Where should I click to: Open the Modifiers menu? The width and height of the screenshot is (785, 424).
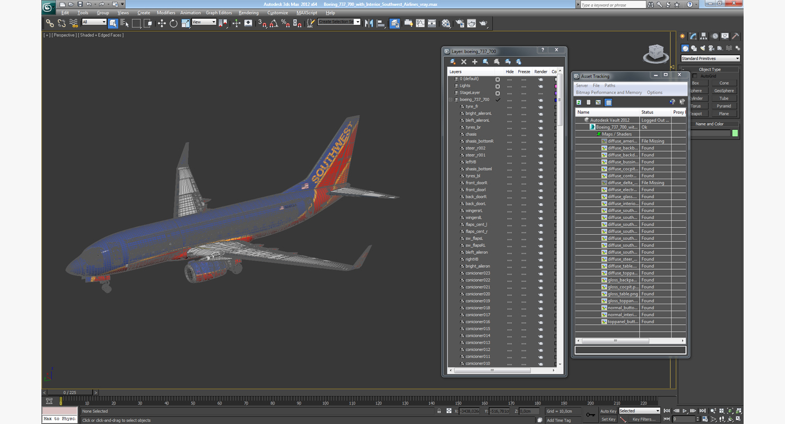tap(166, 13)
